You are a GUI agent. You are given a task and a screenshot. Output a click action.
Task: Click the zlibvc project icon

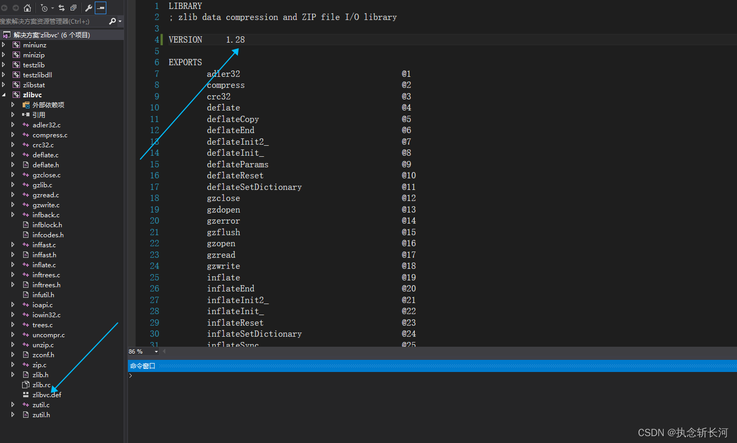pyautogui.click(x=16, y=95)
